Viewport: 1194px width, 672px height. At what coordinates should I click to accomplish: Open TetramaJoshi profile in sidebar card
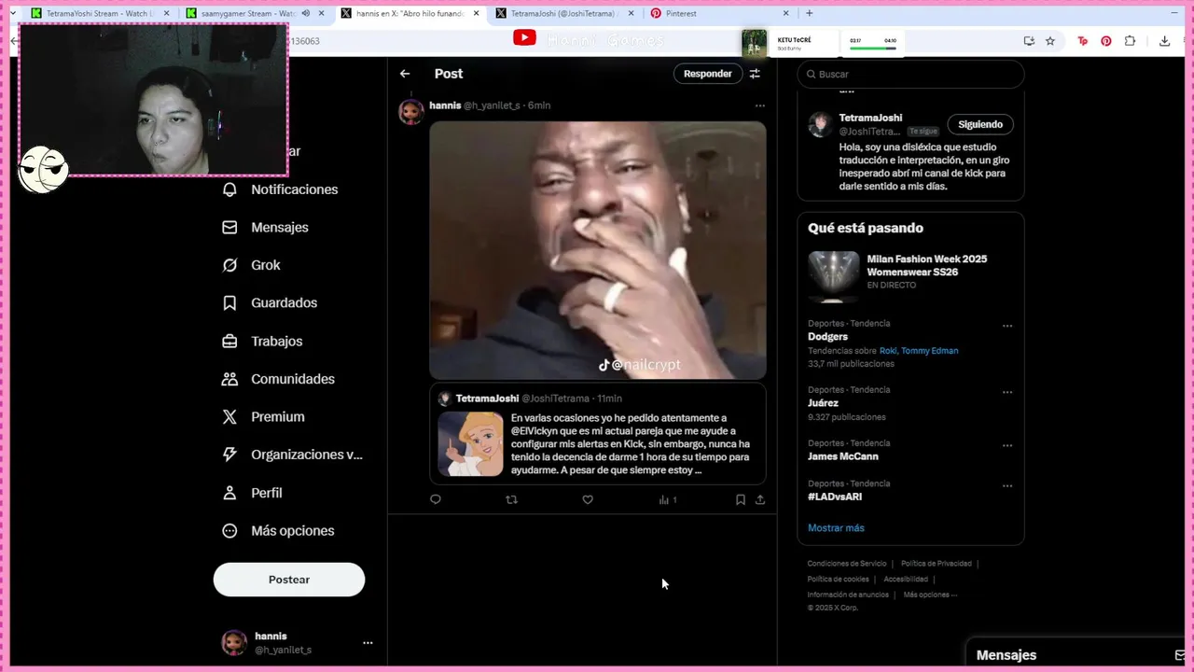(870, 118)
